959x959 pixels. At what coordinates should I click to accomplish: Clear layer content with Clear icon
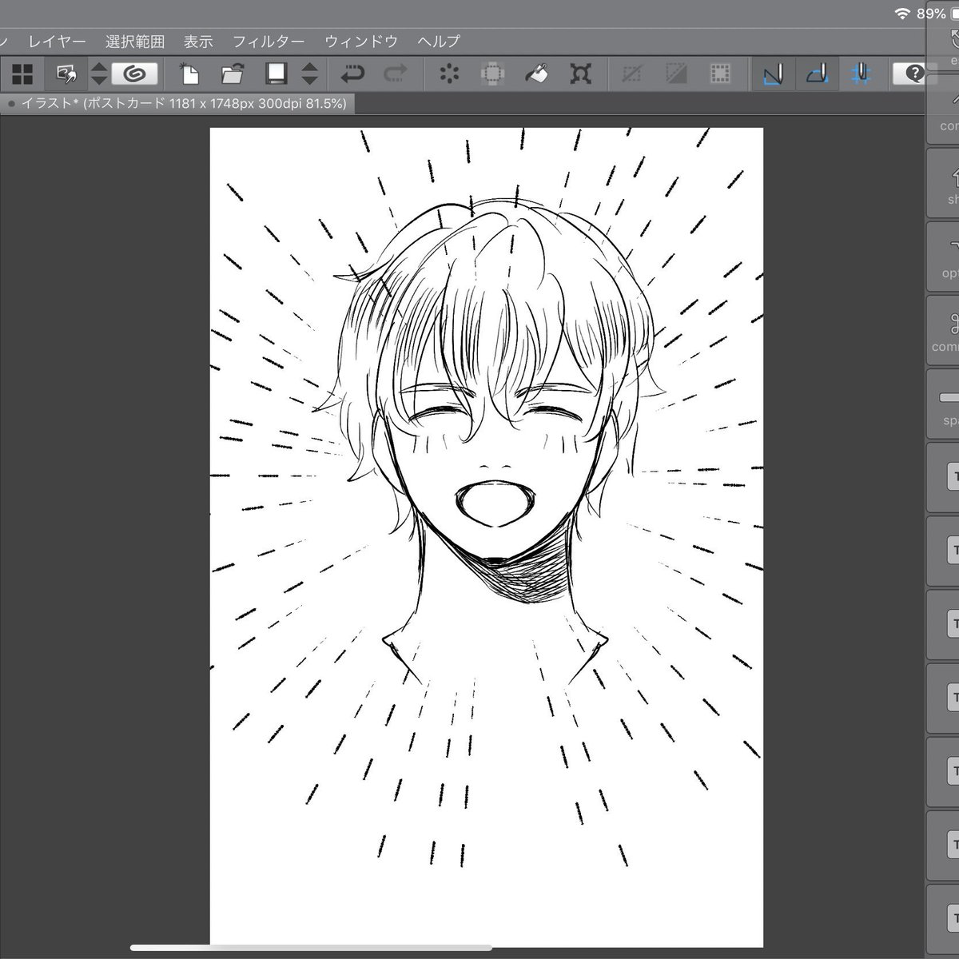click(x=450, y=74)
